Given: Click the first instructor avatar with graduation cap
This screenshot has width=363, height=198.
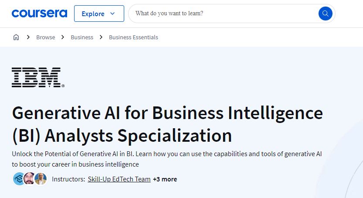Looking at the screenshot, I should click(19, 179).
